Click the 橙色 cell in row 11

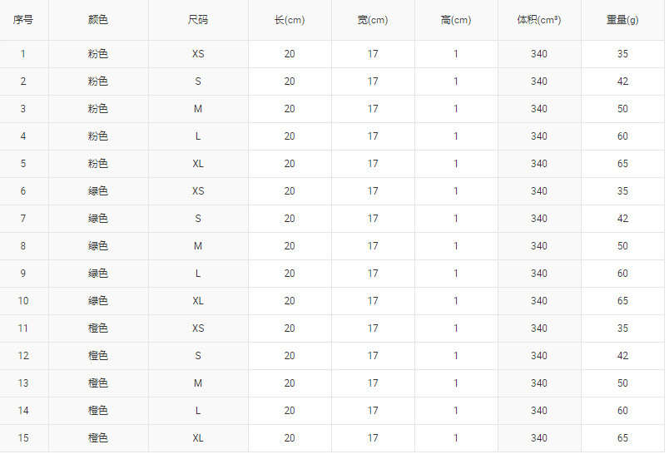tap(98, 328)
